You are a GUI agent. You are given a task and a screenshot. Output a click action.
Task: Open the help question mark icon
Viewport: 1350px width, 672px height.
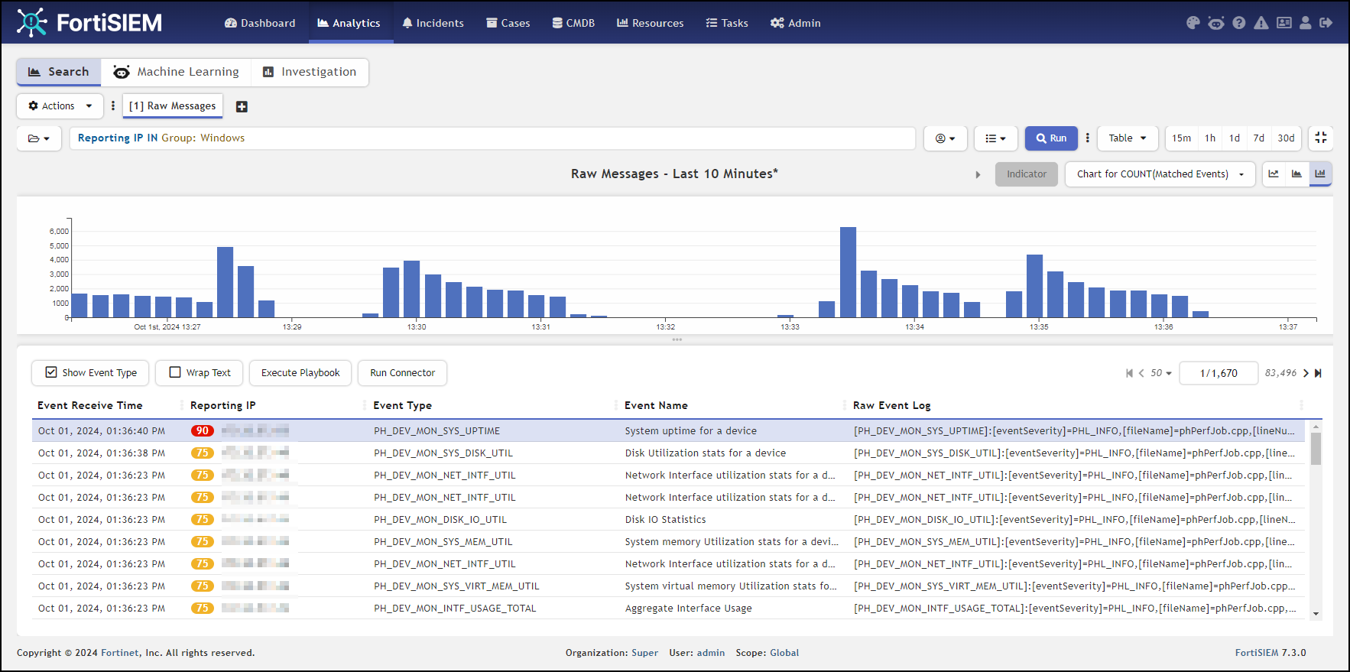pos(1239,23)
